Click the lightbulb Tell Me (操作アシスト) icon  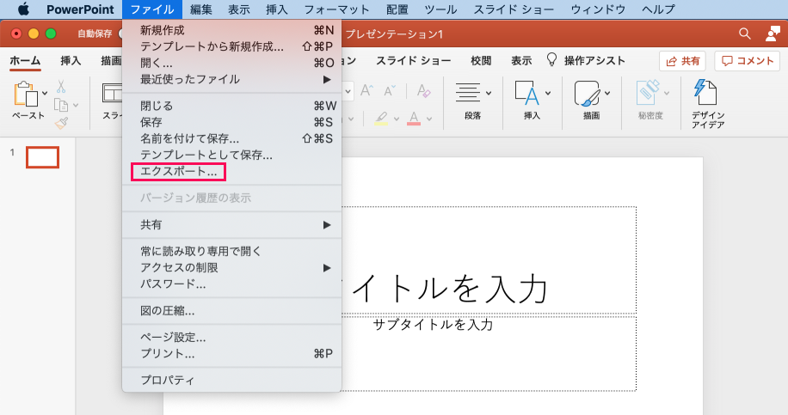[551, 60]
